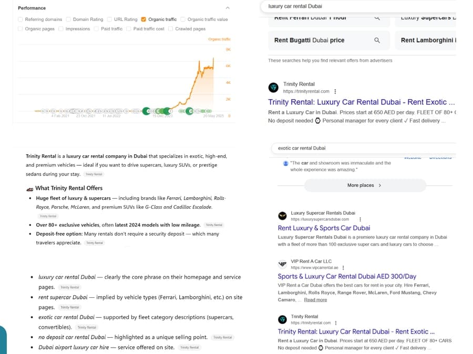Uncheck the Organic traffic checkbox
Viewport: 473px width, 354px height.
pyautogui.click(x=143, y=19)
